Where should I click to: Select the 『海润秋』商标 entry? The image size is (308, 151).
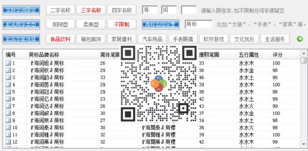[47, 70]
